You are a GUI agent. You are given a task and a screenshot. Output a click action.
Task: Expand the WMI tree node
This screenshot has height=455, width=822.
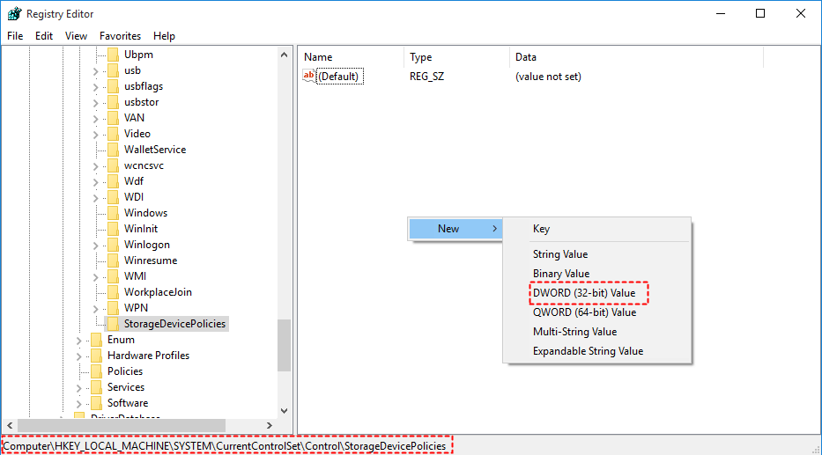(95, 277)
